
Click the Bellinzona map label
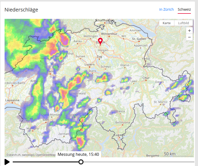(x=123, y=122)
